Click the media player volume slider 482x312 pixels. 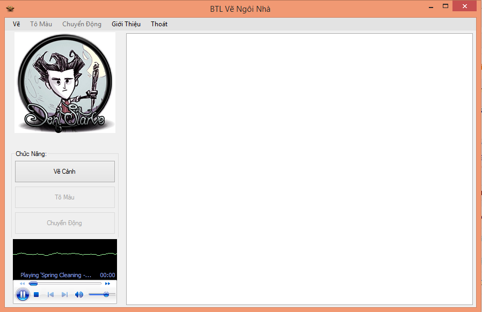coord(102,294)
